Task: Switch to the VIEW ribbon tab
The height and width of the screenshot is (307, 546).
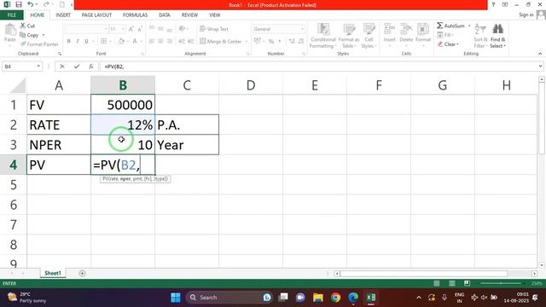Action: (214, 15)
